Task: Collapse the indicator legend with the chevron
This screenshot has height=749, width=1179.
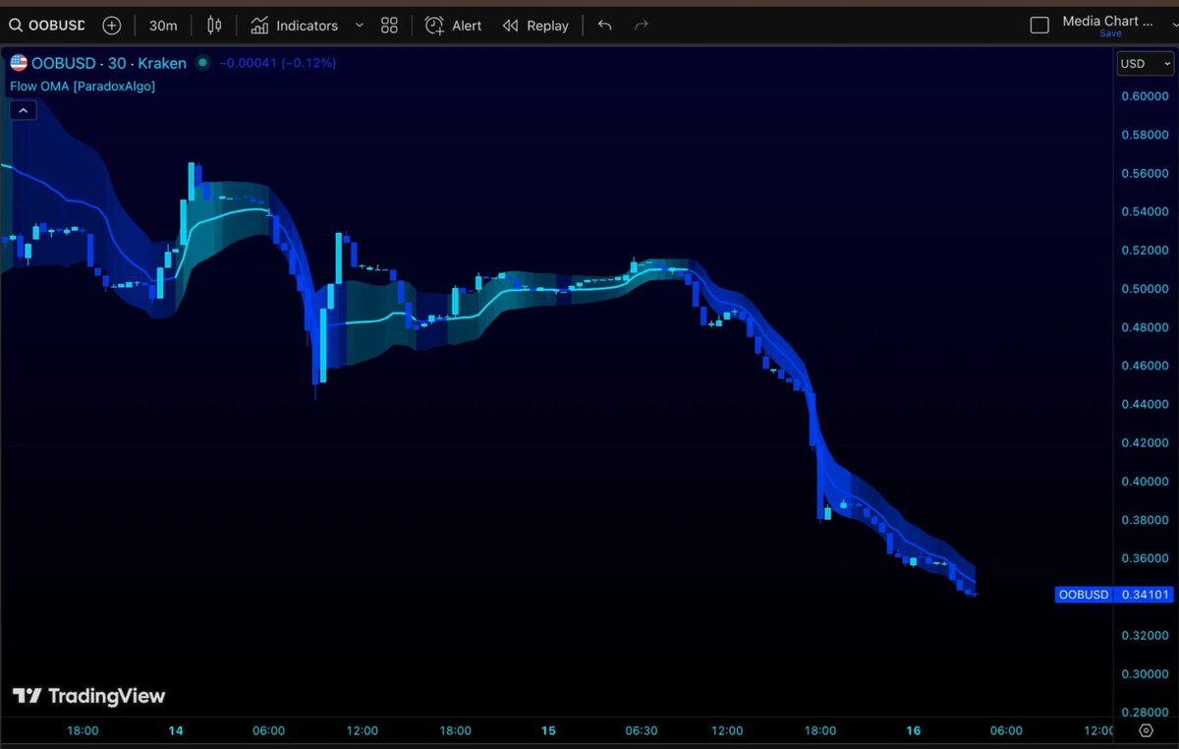Action: click(23, 111)
